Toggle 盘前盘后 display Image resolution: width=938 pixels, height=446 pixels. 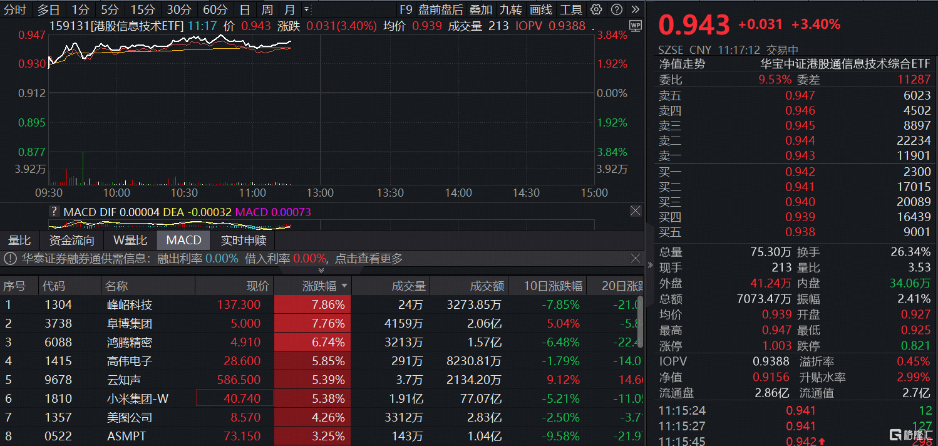pyautogui.click(x=441, y=9)
